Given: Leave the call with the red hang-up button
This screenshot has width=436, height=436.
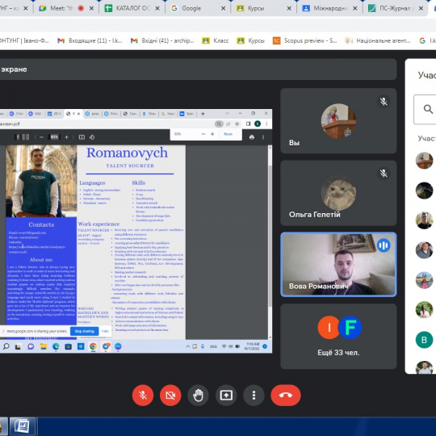Looking at the screenshot, I should [x=286, y=395].
